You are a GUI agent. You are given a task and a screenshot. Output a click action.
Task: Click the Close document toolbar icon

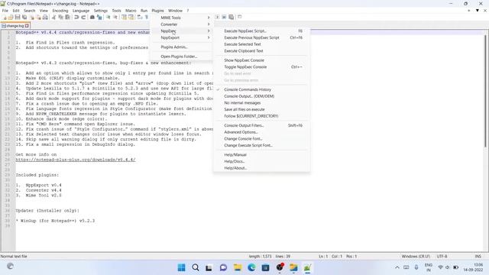coord(31,17)
